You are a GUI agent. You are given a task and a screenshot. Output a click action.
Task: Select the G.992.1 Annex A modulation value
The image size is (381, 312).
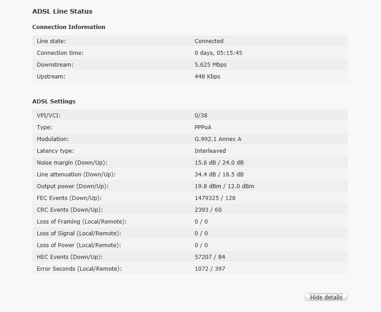click(x=218, y=139)
